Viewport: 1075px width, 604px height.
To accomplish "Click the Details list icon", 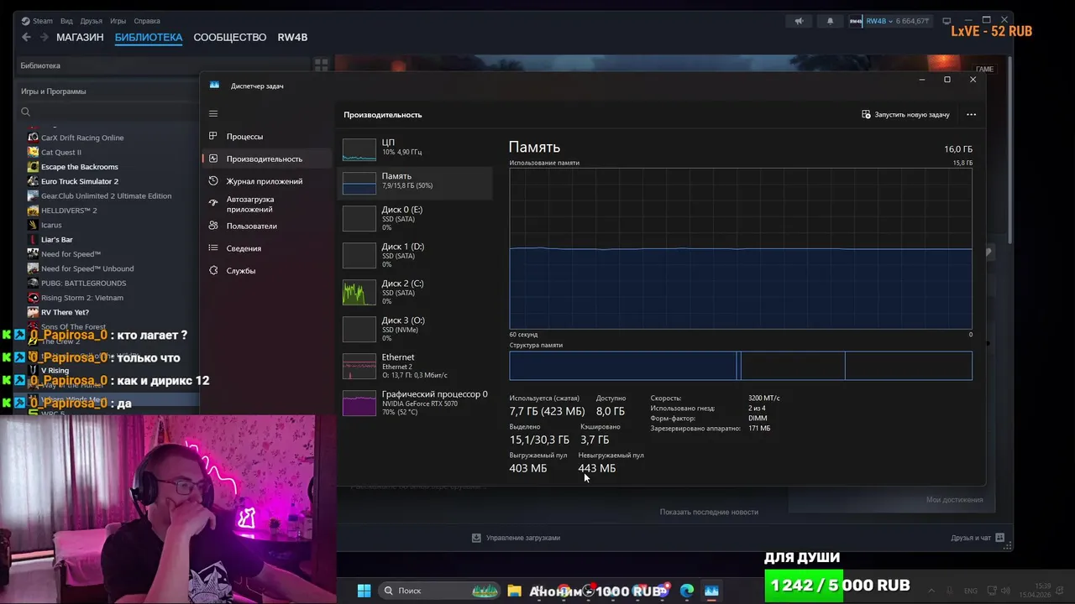I will pyautogui.click(x=213, y=248).
